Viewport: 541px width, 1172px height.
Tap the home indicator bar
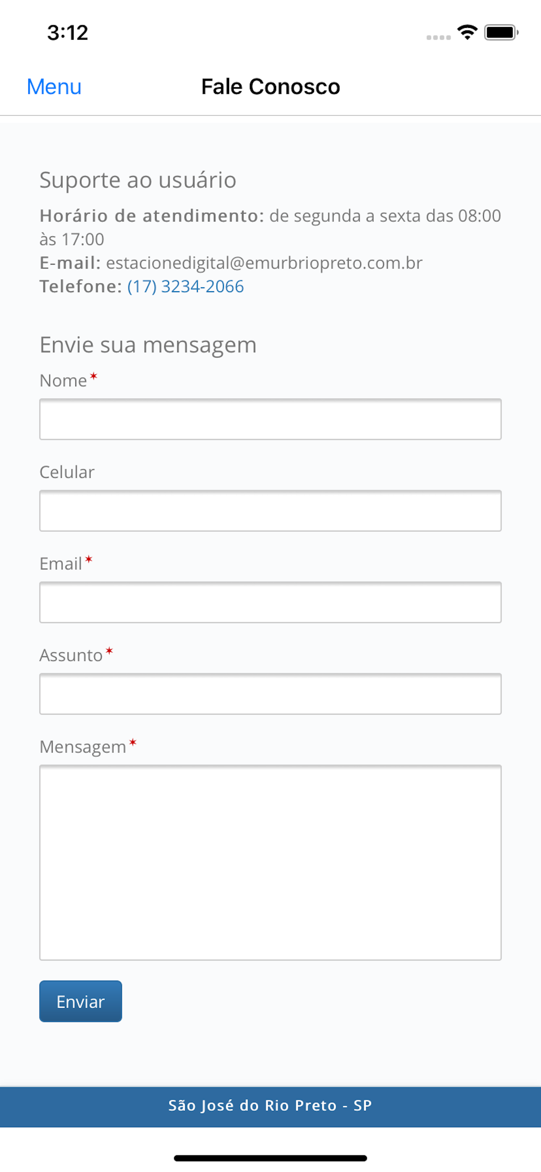pyautogui.click(x=270, y=1158)
